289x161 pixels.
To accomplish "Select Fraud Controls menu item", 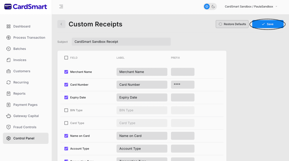I will pos(25,127).
